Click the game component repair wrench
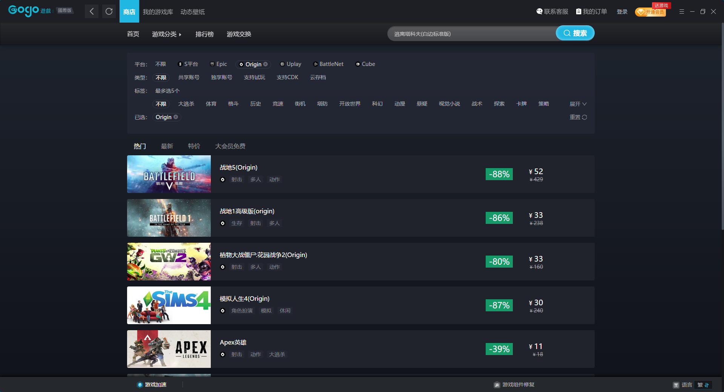The width and height of the screenshot is (724, 392). click(x=497, y=385)
